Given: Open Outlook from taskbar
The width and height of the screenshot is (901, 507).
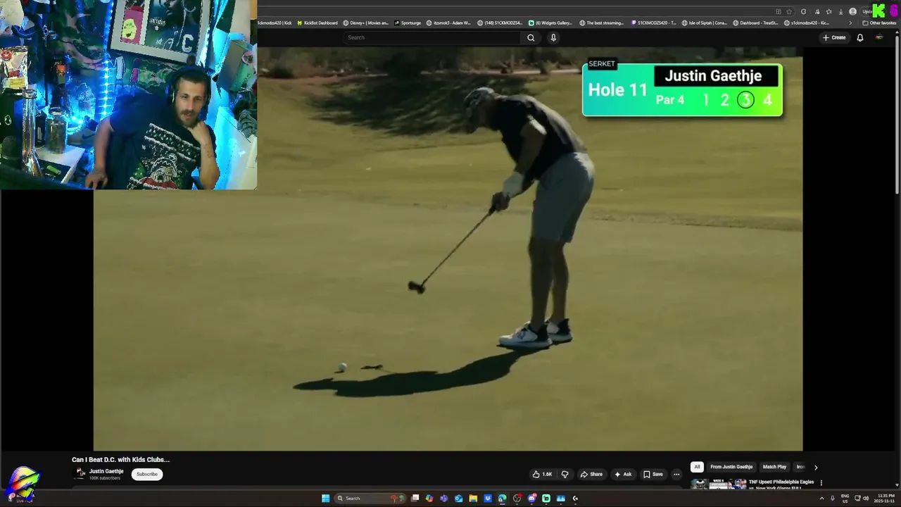Looking at the screenshot, I should (x=459, y=498).
